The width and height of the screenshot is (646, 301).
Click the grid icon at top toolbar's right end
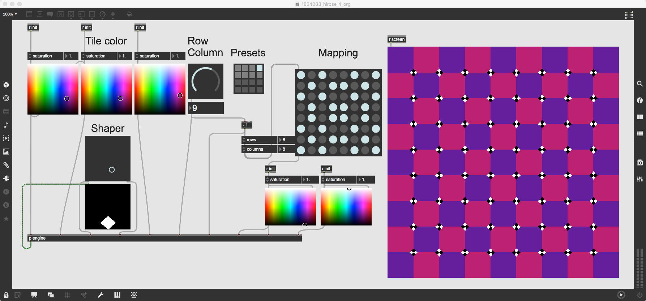[629, 15]
